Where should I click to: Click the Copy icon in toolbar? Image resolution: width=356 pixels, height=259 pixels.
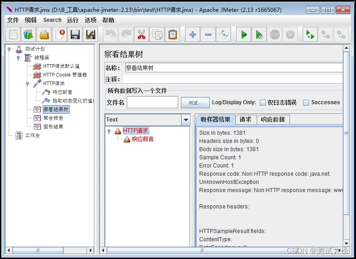(x=157, y=35)
